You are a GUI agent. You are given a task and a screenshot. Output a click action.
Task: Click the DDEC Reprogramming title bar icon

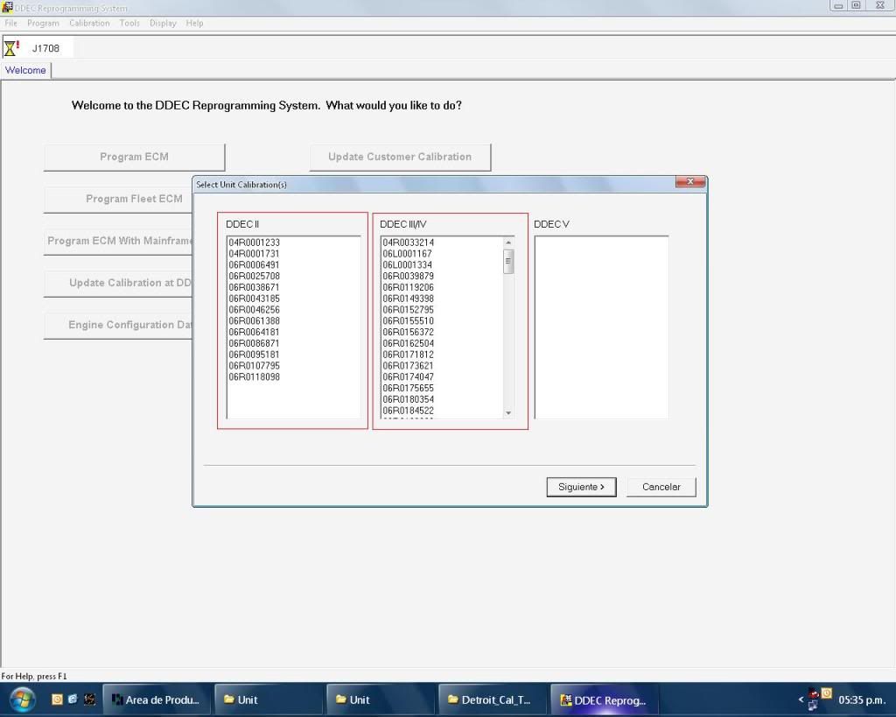pyautogui.click(x=7, y=7)
